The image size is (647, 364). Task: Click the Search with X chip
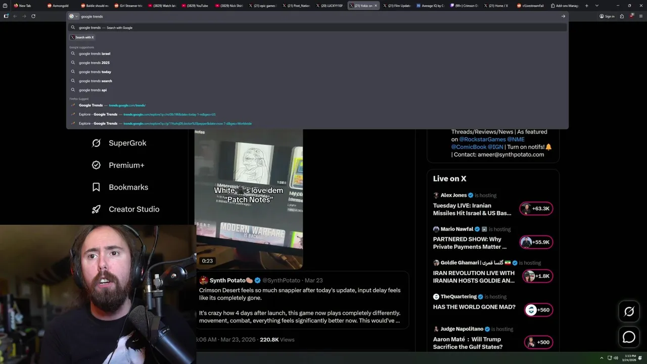click(82, 37)
